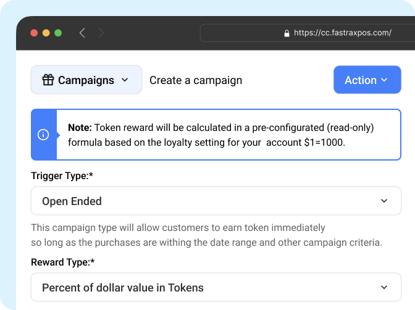This screenshot has height=310, width=415.
Task: Click the info icon in the note banner
Action: (43, 135)
